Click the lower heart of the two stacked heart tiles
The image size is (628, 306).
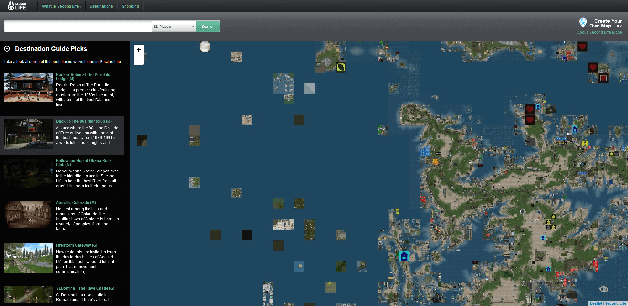pyautogui.click(x=530, y=120)
